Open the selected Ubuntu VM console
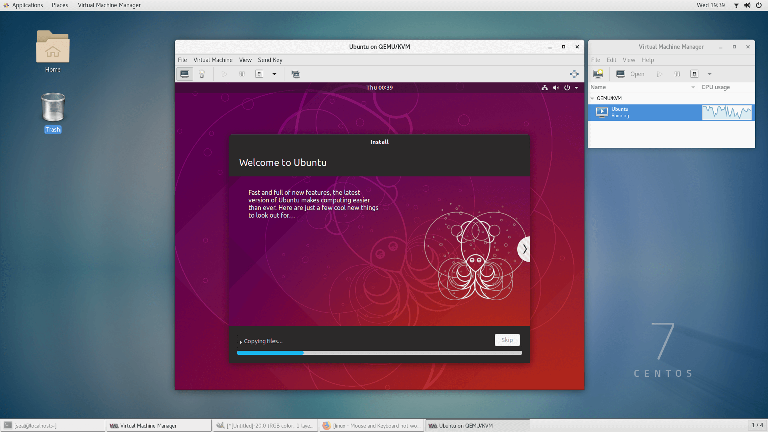The width and height of the screenshot is (768, 432). tap(630, 74)
